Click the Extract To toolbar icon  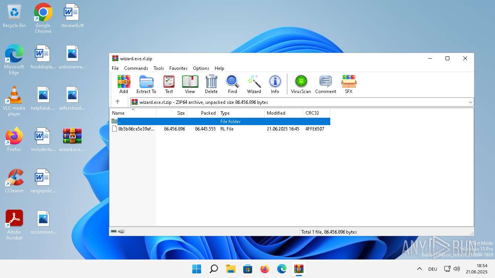coord(146,84)
